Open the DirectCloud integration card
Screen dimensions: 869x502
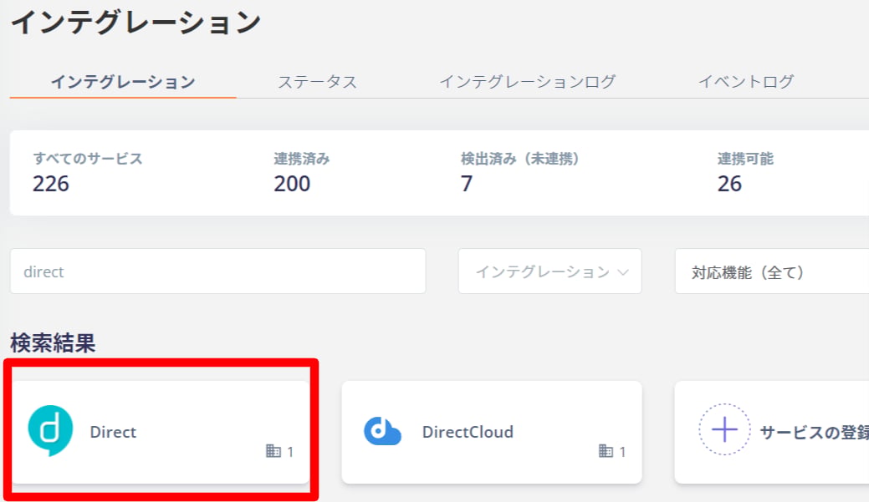pos(492,432)
